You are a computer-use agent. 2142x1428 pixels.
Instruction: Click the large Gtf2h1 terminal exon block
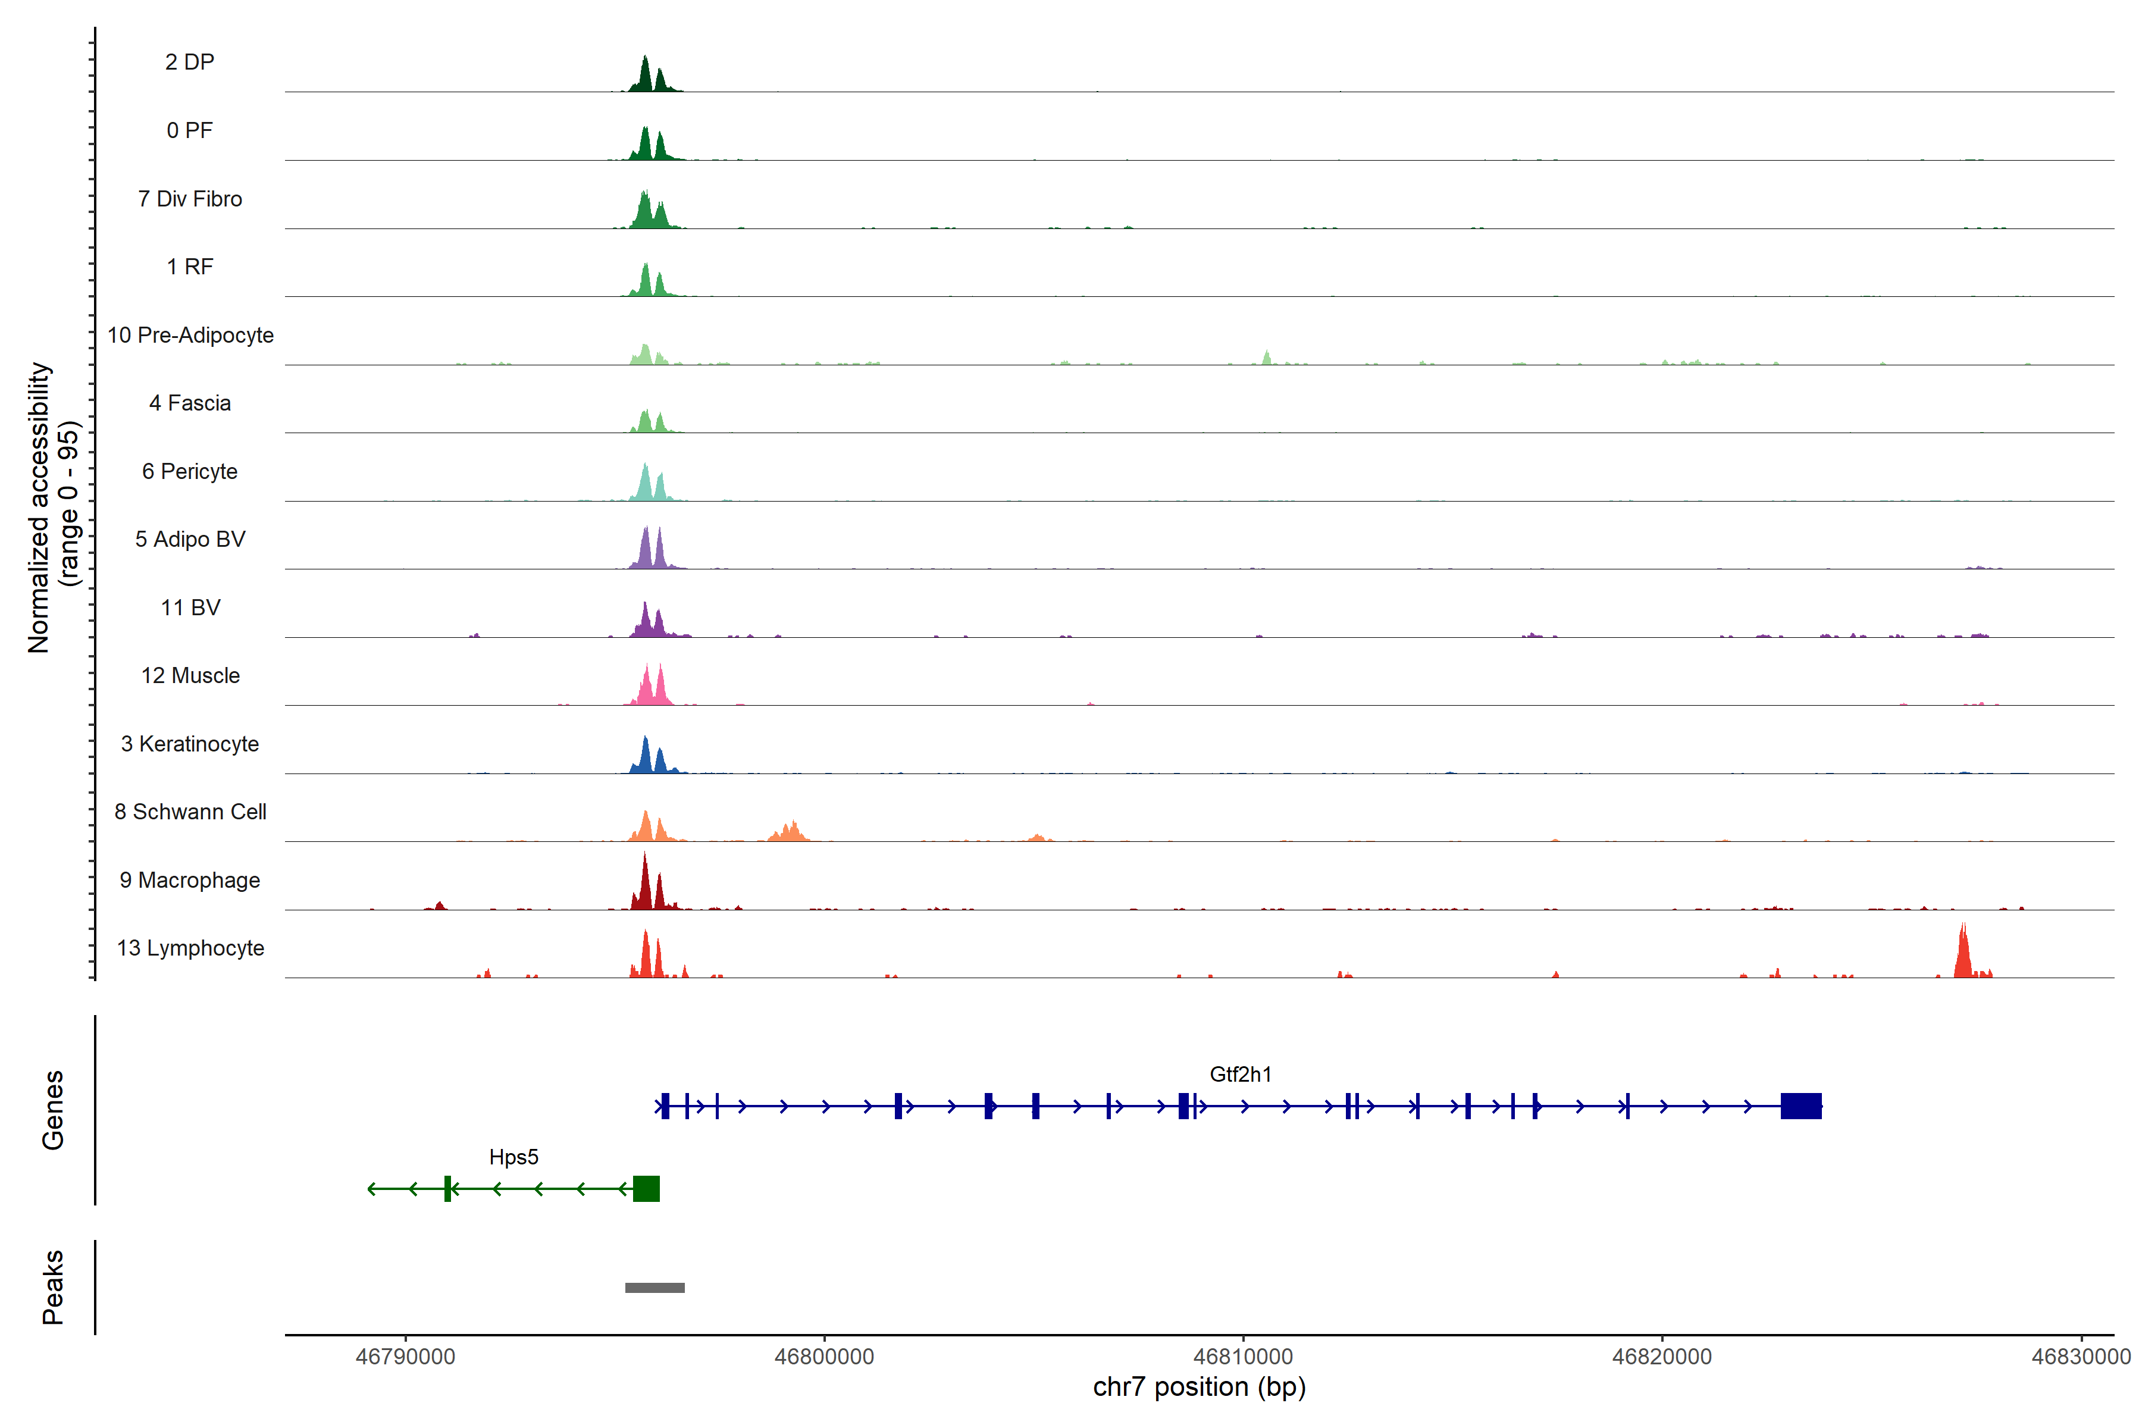coord(1800,1106)
